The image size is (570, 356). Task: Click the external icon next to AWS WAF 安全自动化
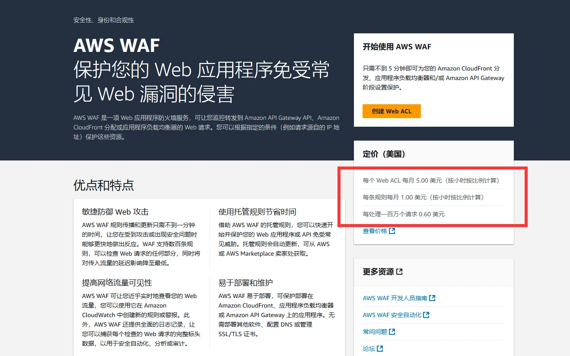[427, 315]
